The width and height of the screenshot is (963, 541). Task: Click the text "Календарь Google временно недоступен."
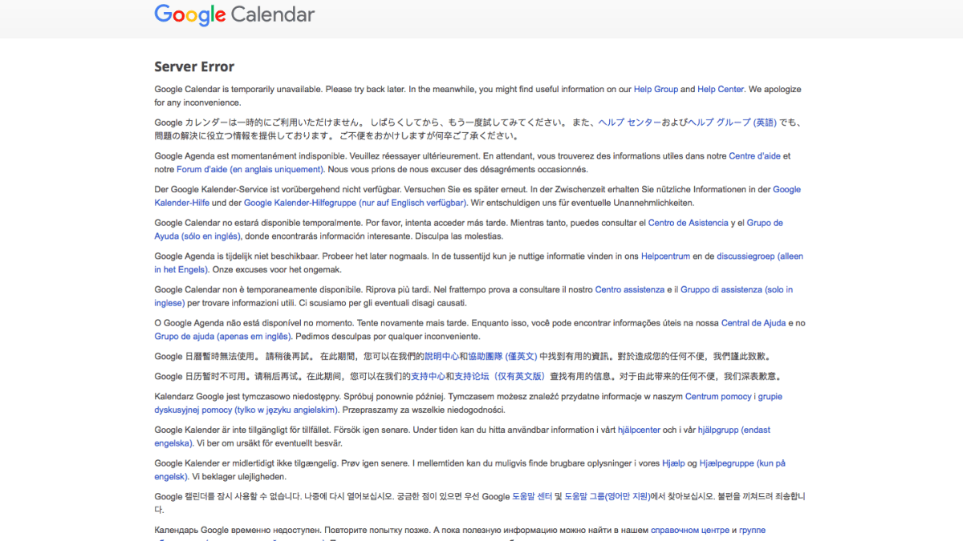click(x=238, y=531)
